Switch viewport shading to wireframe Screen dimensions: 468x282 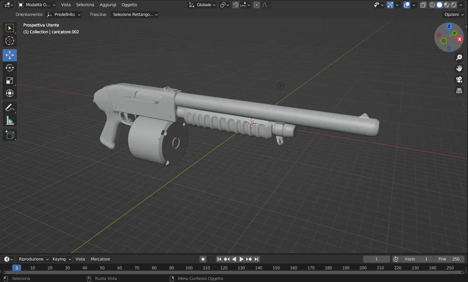(432, 5)
